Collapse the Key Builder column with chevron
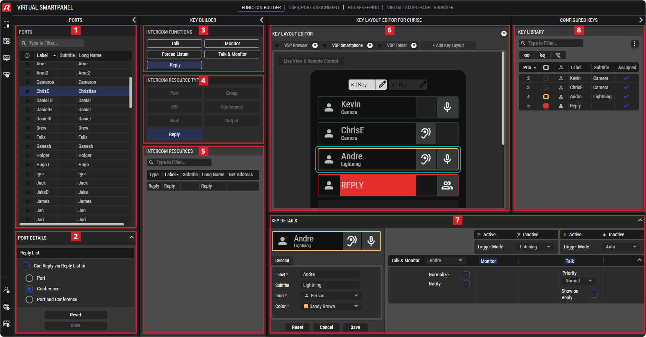 coord(262,20)
